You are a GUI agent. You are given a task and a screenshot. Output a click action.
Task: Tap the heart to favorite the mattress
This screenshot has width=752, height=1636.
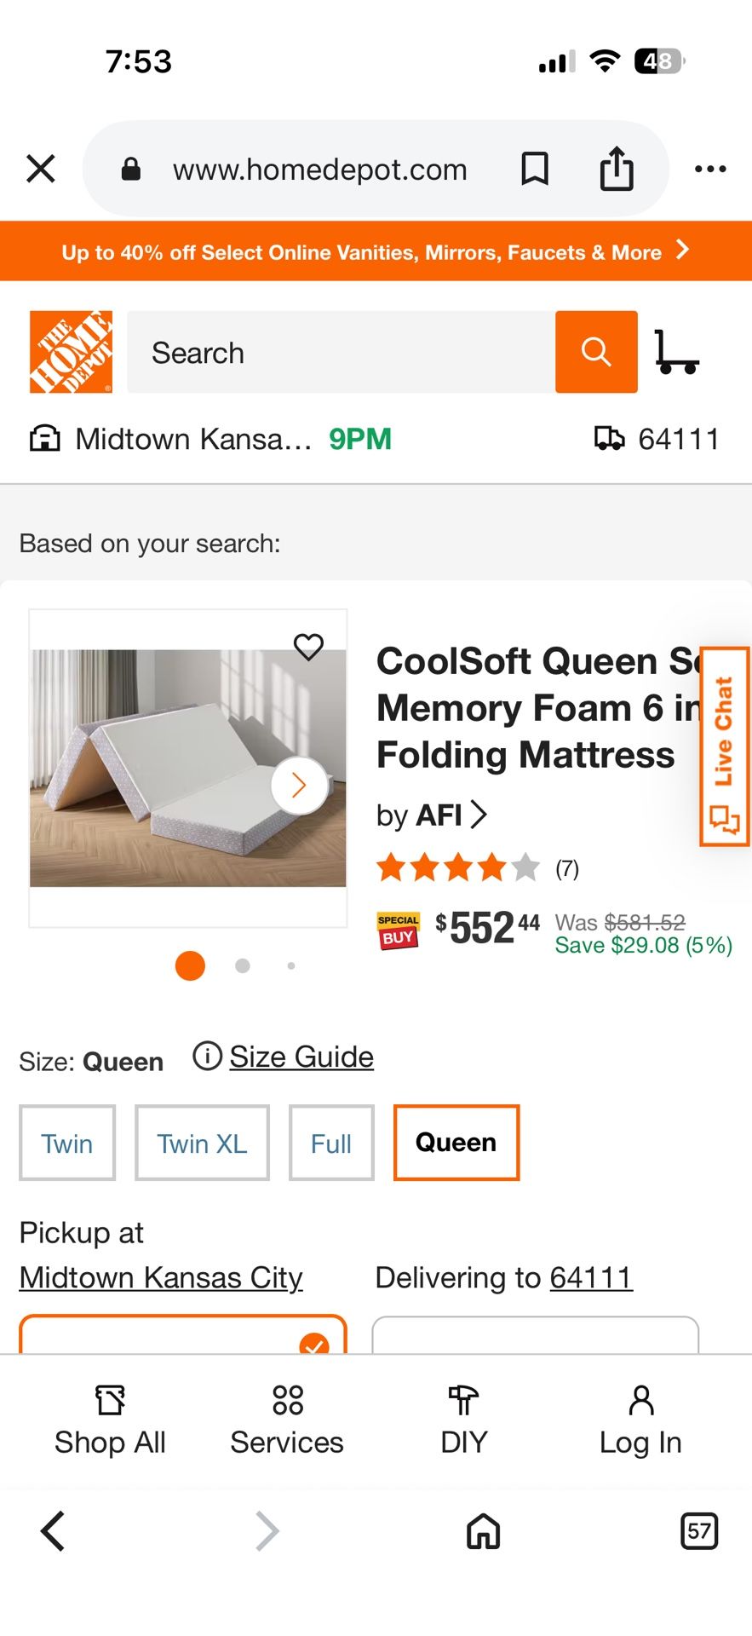(x=308, y=648)
